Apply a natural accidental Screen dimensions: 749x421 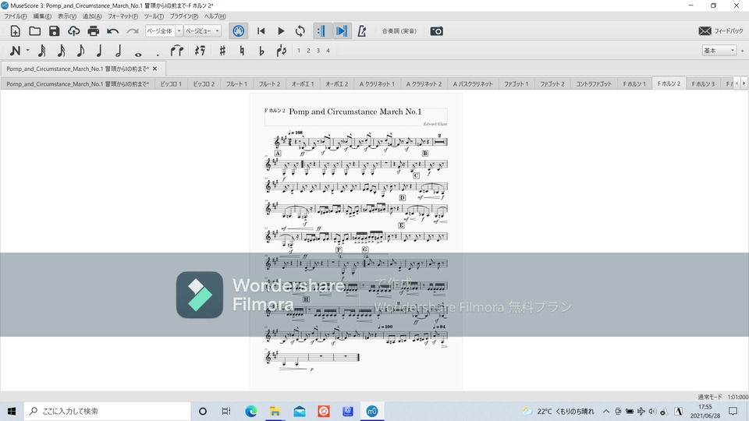[242, 50]
